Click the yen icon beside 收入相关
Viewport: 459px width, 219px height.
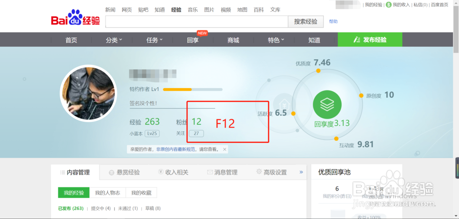160,172
